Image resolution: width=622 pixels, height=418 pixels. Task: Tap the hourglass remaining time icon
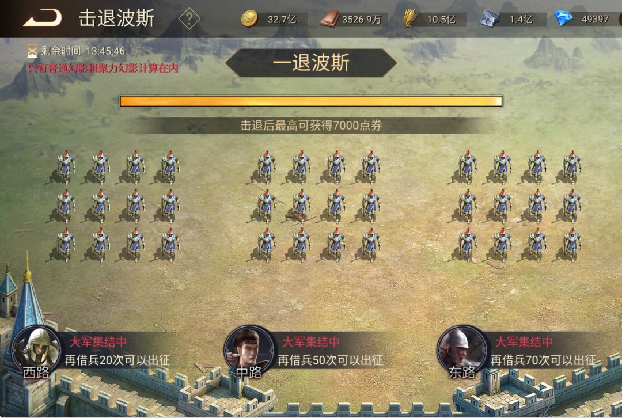click(32, 51)
